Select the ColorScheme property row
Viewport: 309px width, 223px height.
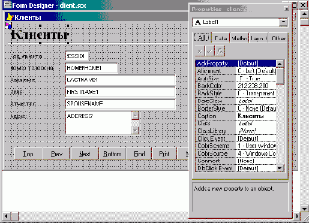click(x=236, y=146)
